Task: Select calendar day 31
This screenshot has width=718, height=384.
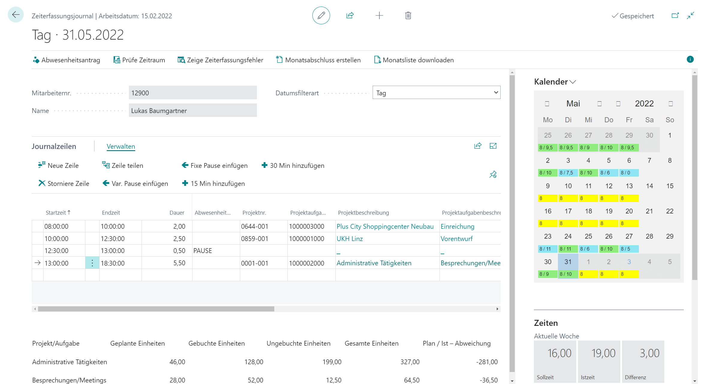Action: 568,262
